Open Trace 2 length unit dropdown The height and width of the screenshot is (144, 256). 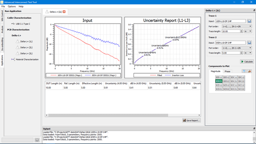(x=248, y=53)
